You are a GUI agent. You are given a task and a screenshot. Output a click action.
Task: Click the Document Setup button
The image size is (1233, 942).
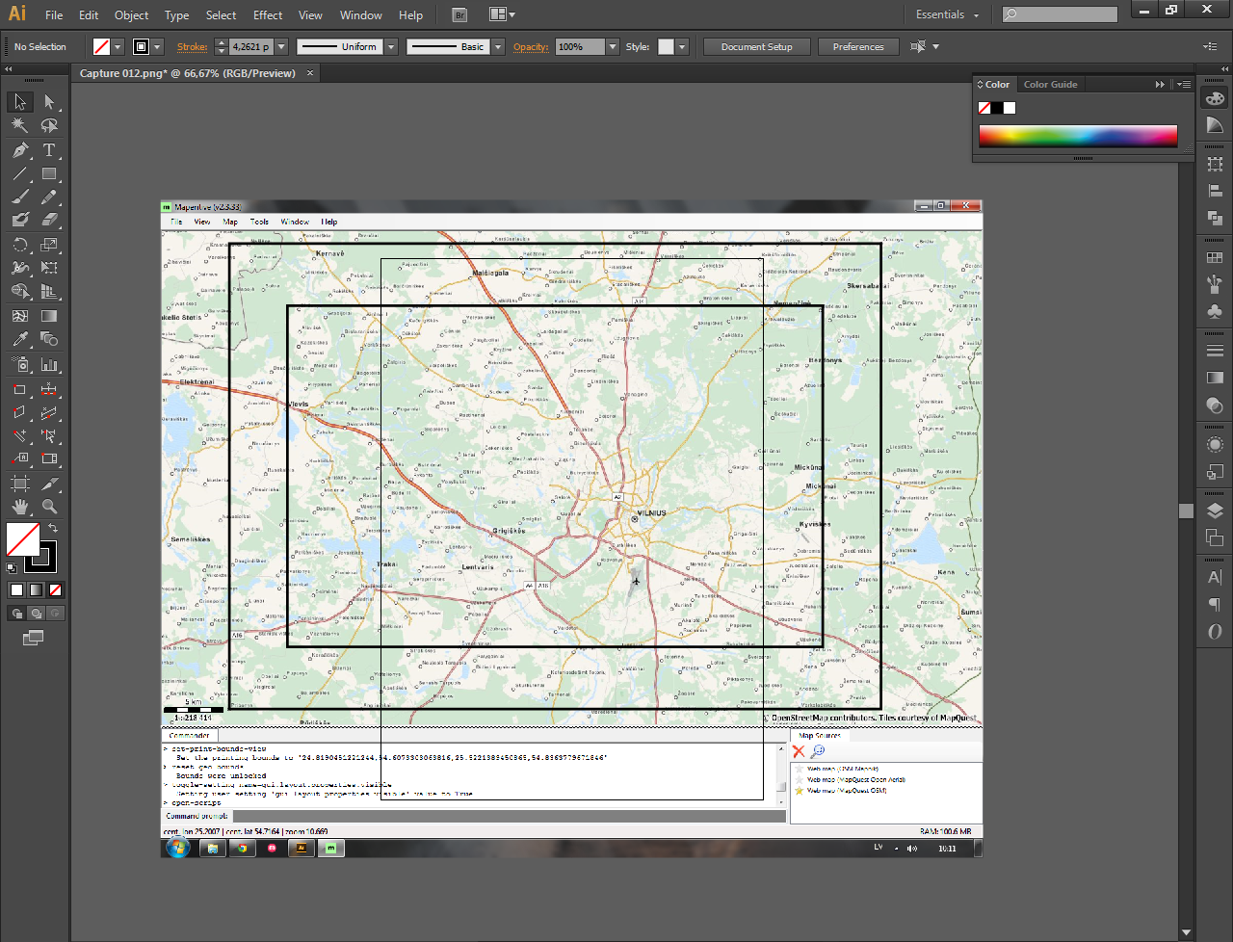[x=756, y=46]
